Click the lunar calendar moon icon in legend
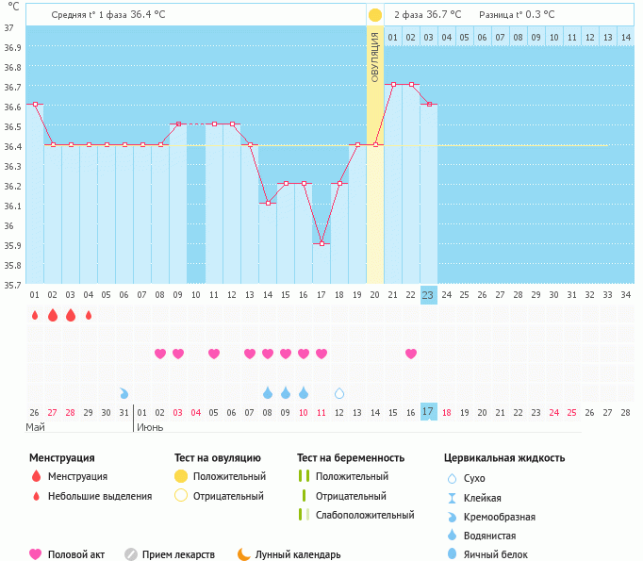The height and width of the screenshot is (561, 643). coord(244,554)
